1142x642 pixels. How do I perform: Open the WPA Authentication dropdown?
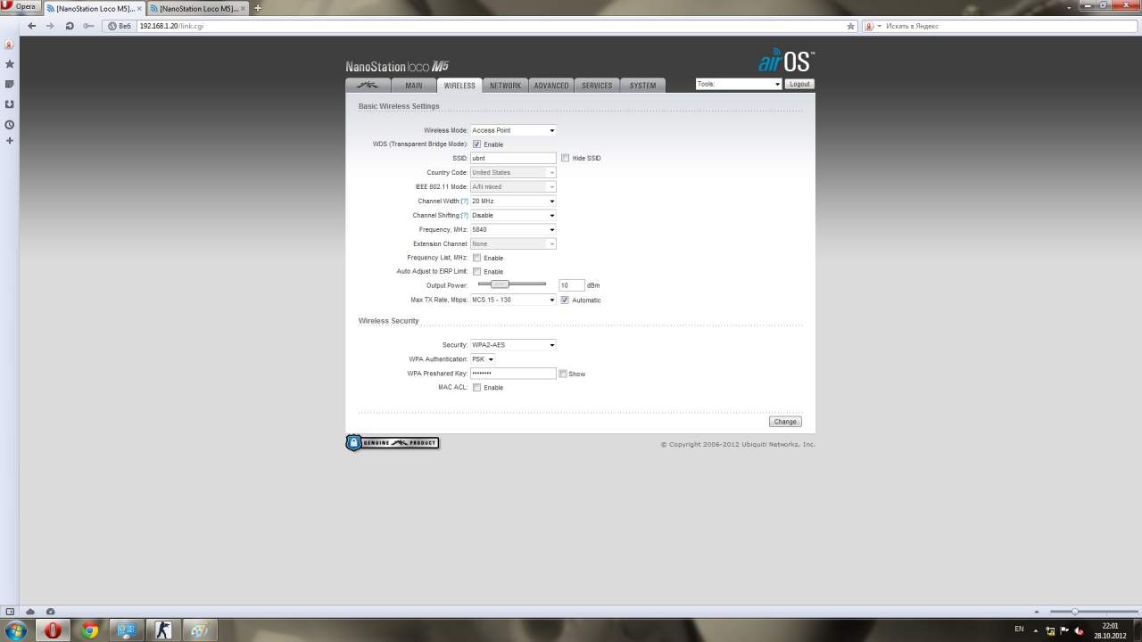click(483, 359)
